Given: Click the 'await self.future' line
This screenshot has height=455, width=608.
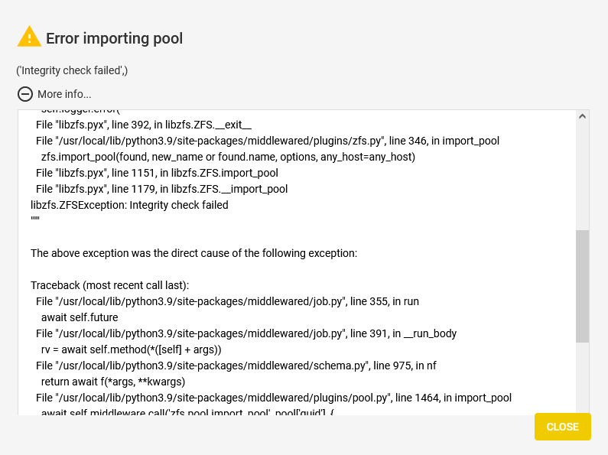Looking at the screenshot, I should (80, 317).
